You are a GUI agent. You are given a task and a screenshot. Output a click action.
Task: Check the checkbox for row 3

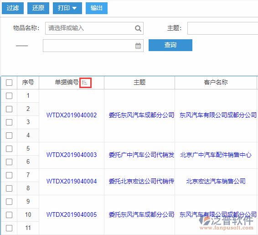pyautogui.click(x=9, y=122)
